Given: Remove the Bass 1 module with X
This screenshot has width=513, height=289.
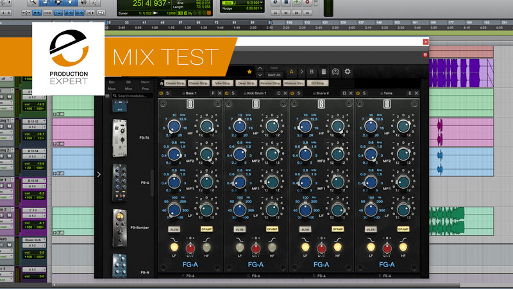Looking at the screenshot, I should coord(219,93).
